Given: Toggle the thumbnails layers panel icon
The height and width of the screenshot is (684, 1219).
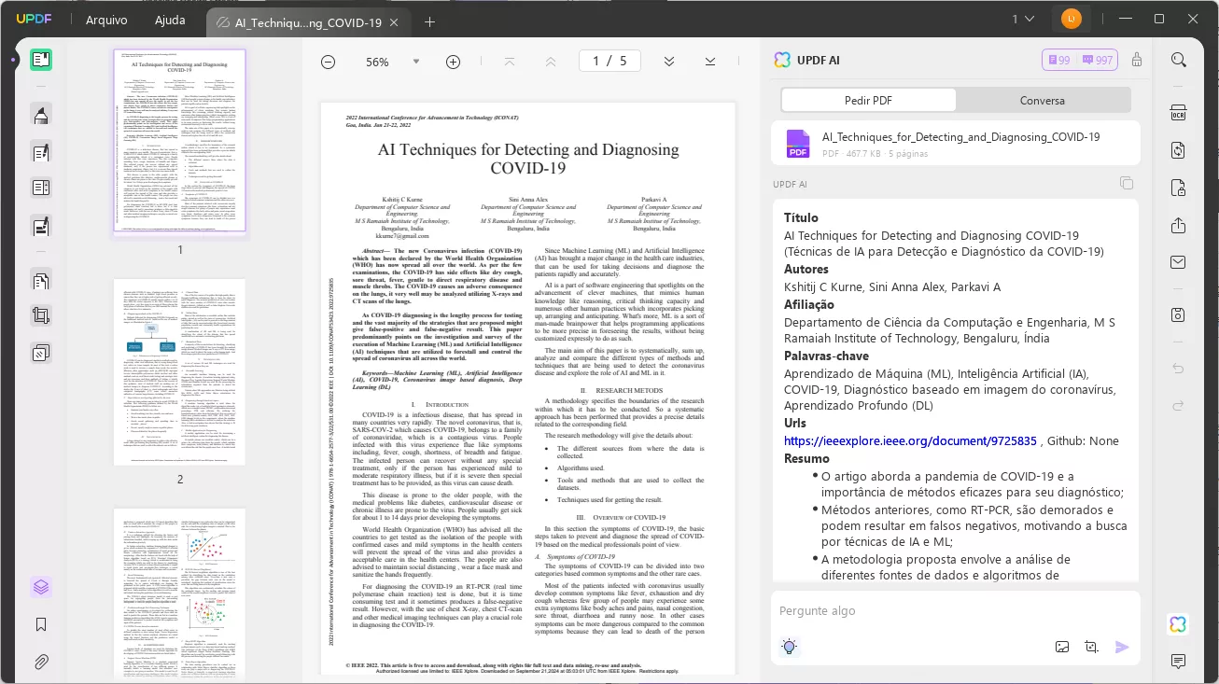Looking at the screenshot, I should click(41, 587).
